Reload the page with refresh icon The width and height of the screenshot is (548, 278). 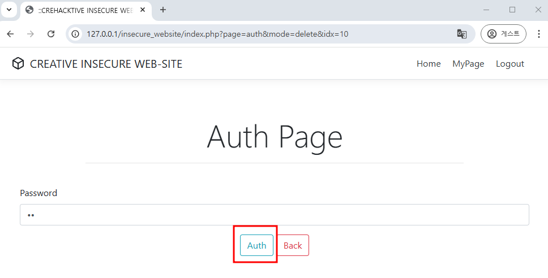click(51, 34)
